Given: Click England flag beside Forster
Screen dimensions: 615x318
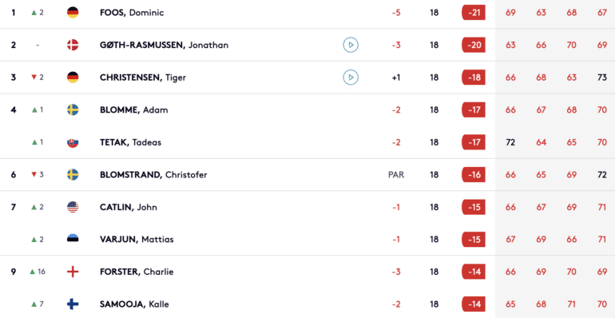Looking at the screenshot, I should click(x=73, y=272).
